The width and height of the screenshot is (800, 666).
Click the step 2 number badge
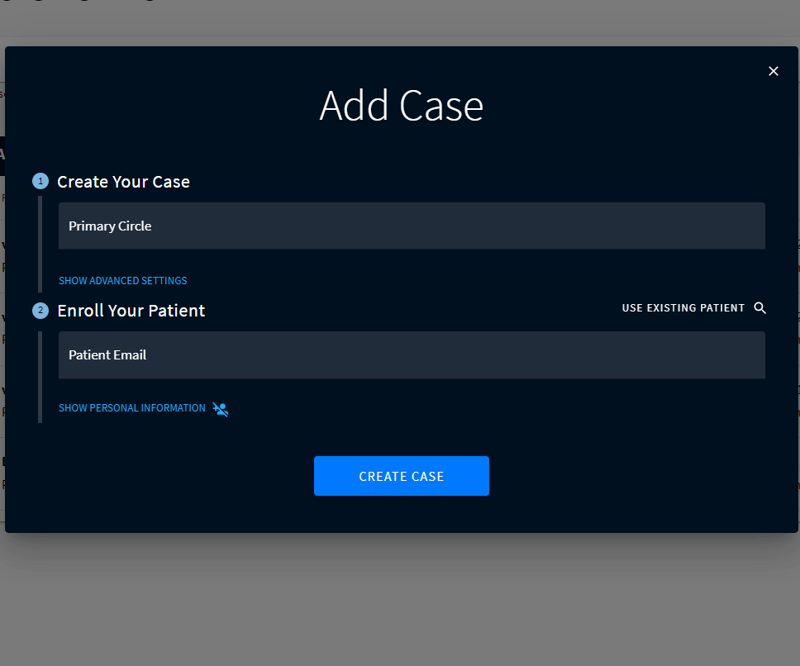click(x=40, y=311)
